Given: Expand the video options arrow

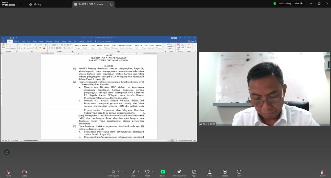Looking at the screenshot, I should [x=31, y=172].
